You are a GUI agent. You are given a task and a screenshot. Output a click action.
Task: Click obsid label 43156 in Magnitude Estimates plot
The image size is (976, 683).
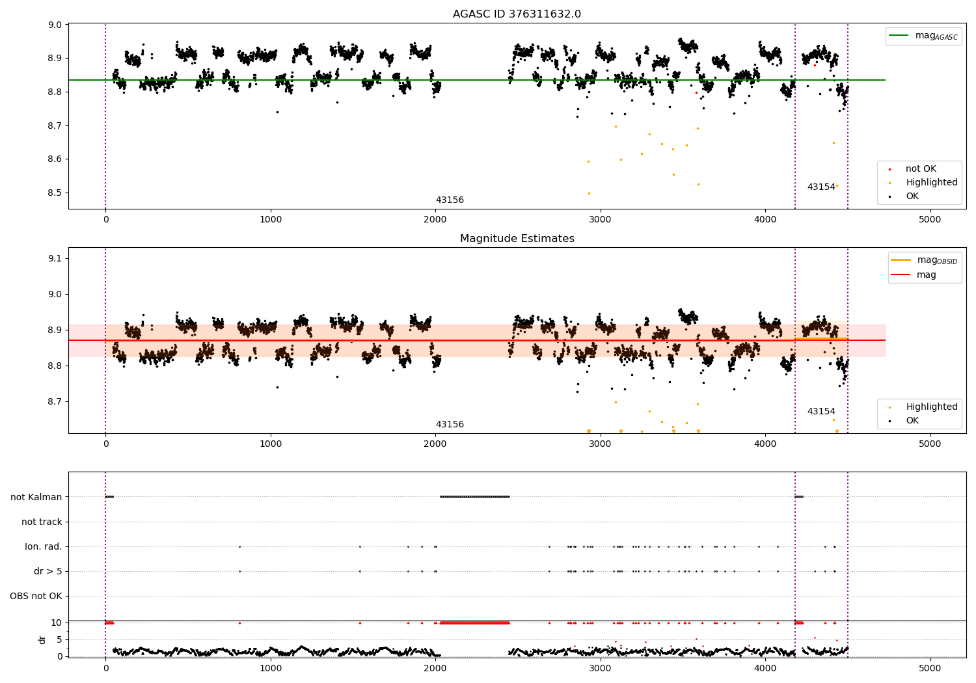point(450,425)
